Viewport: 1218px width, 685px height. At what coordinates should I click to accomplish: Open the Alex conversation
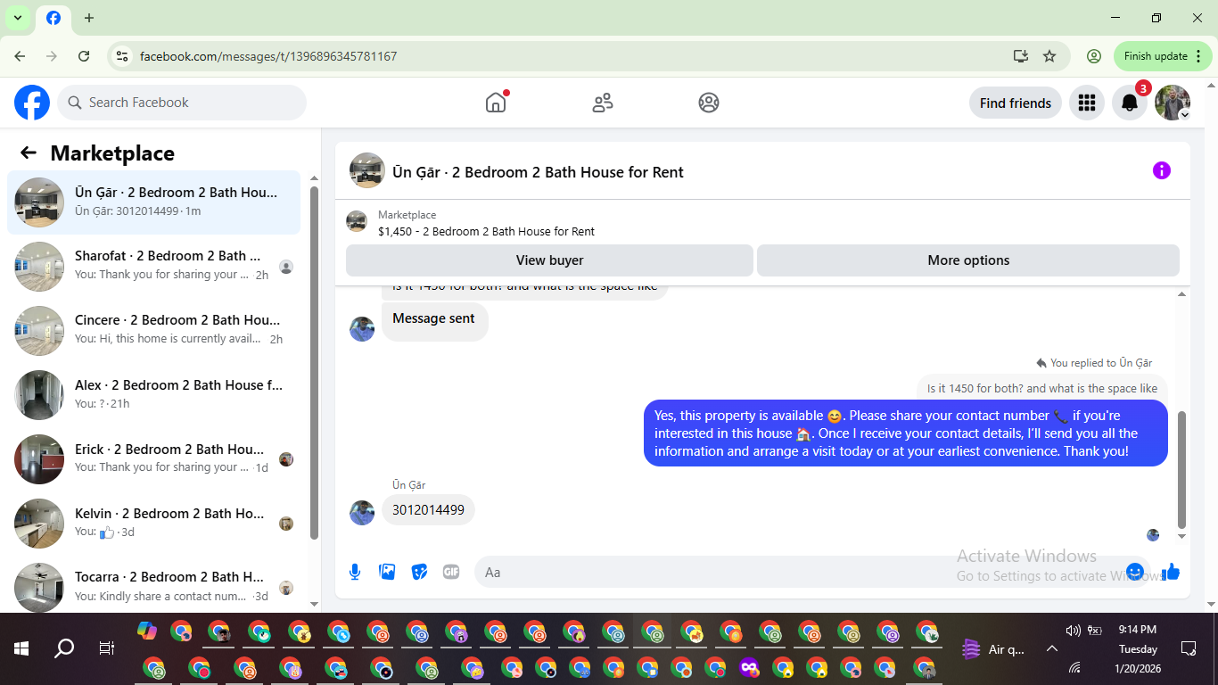(153, 395)
